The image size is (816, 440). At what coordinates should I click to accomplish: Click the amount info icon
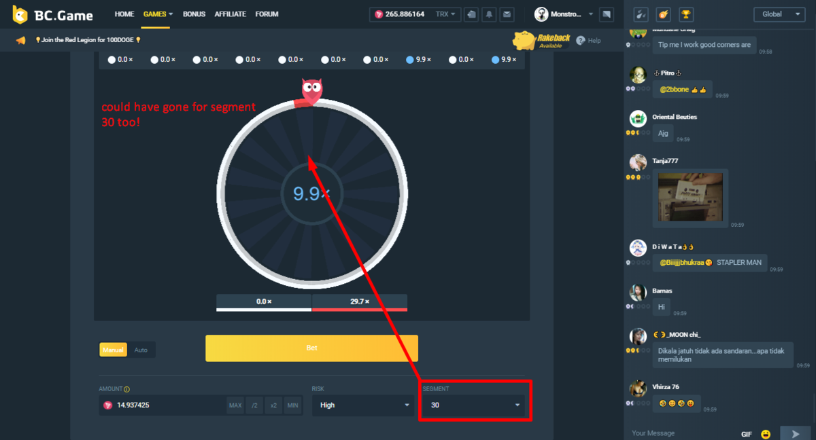127,389
